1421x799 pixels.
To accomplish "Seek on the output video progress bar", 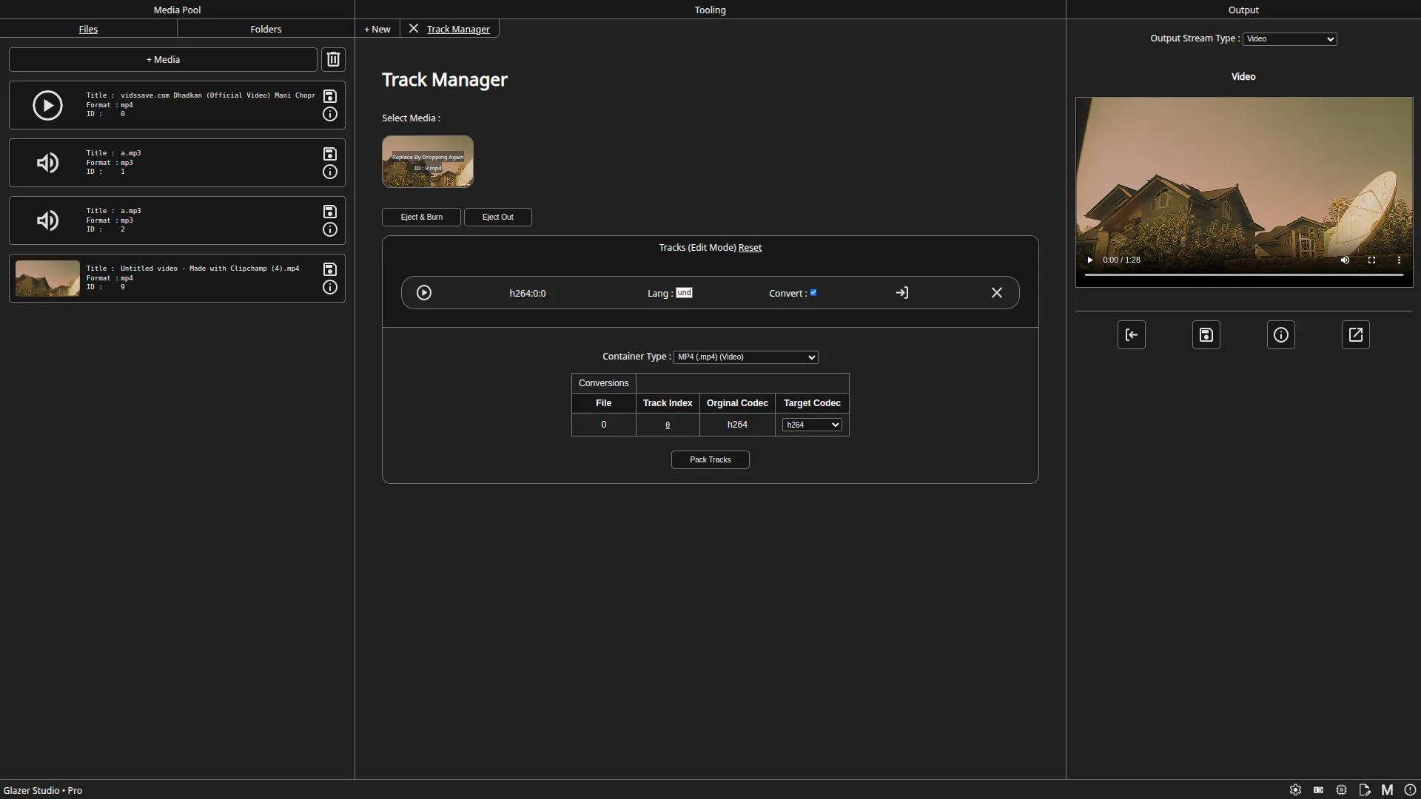I will click(x=1243, y=275).
